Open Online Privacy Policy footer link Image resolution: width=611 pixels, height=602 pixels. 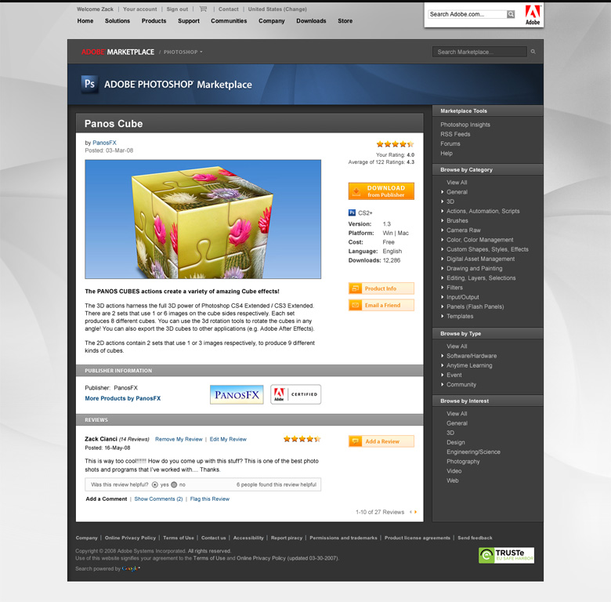click(x=130, y=538)
